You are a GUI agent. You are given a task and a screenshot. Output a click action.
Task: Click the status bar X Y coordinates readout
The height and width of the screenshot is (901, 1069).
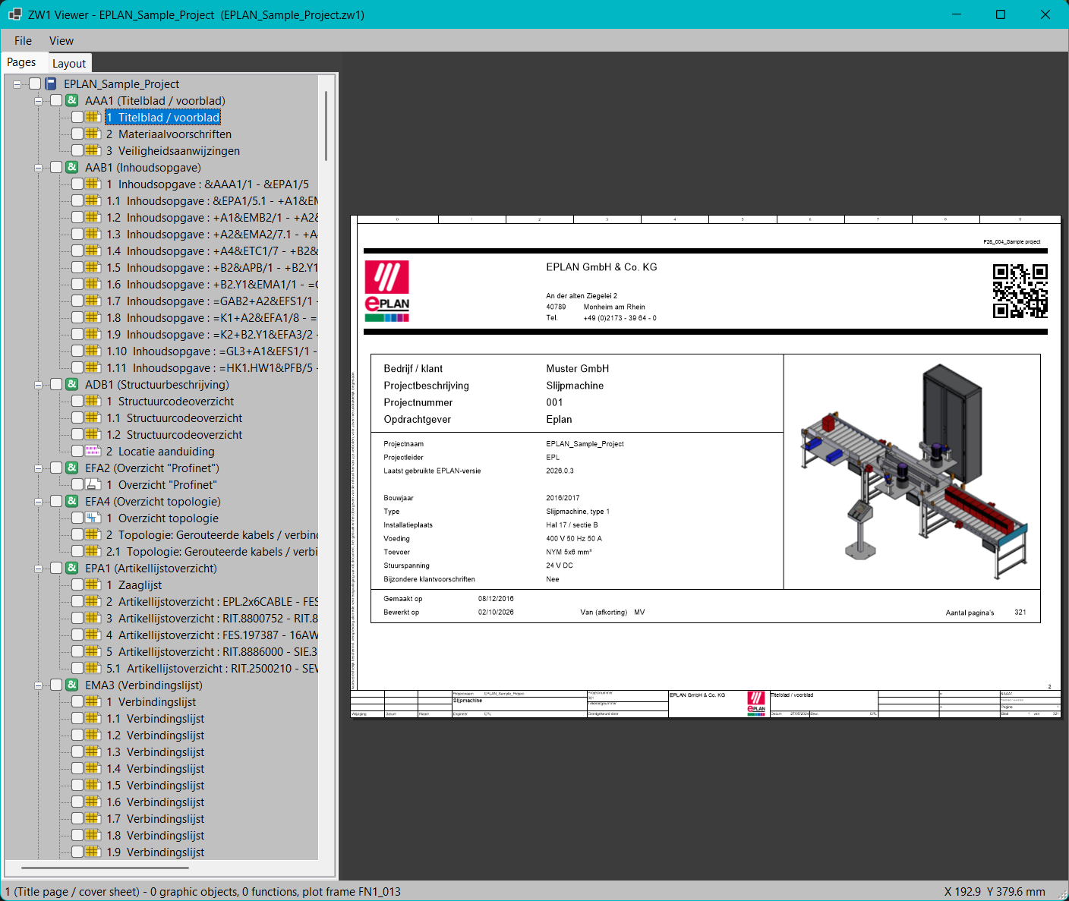(995, 892)
